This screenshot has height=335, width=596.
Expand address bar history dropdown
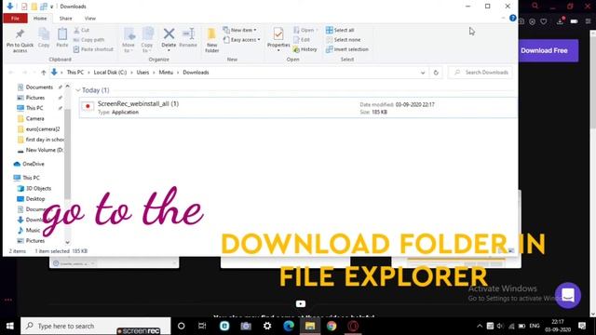pyautogui.click(x=423, y=73)
